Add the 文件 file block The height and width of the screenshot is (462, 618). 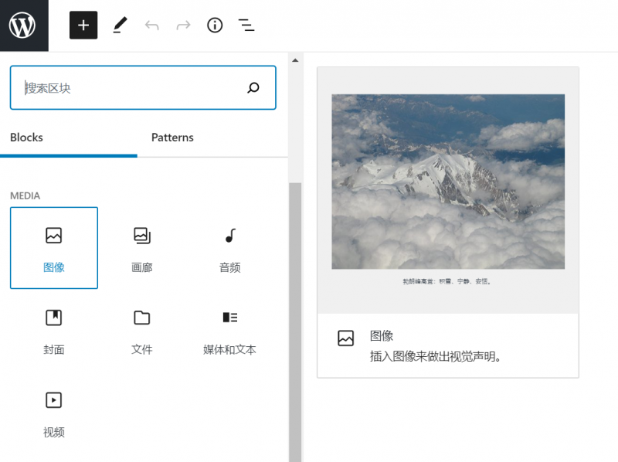142,330
